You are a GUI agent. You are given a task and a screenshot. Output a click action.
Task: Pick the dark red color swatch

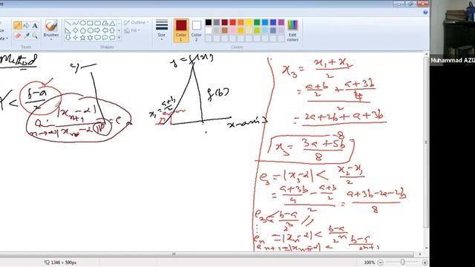coord(224,22)
